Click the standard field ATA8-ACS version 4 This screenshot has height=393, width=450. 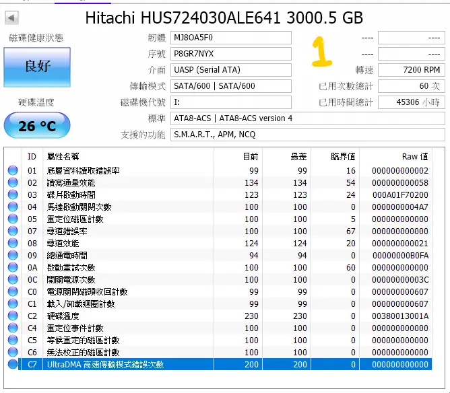pos(308,118)
